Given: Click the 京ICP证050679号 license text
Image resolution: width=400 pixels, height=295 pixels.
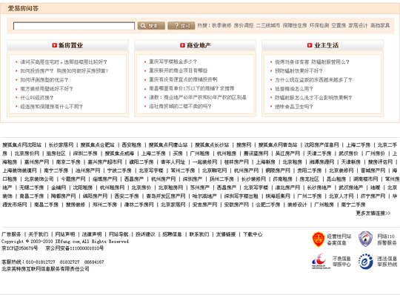Looking at the screenshot, I should (x=20, y=248).
